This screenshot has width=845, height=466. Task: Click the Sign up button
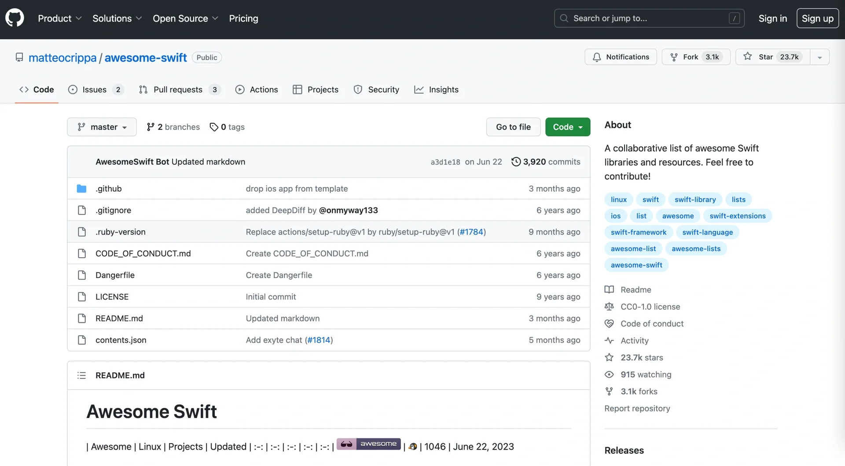point(817,18)
